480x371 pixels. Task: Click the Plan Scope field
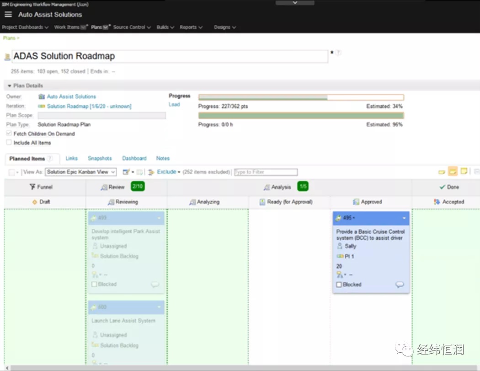[x=101, y=115]
